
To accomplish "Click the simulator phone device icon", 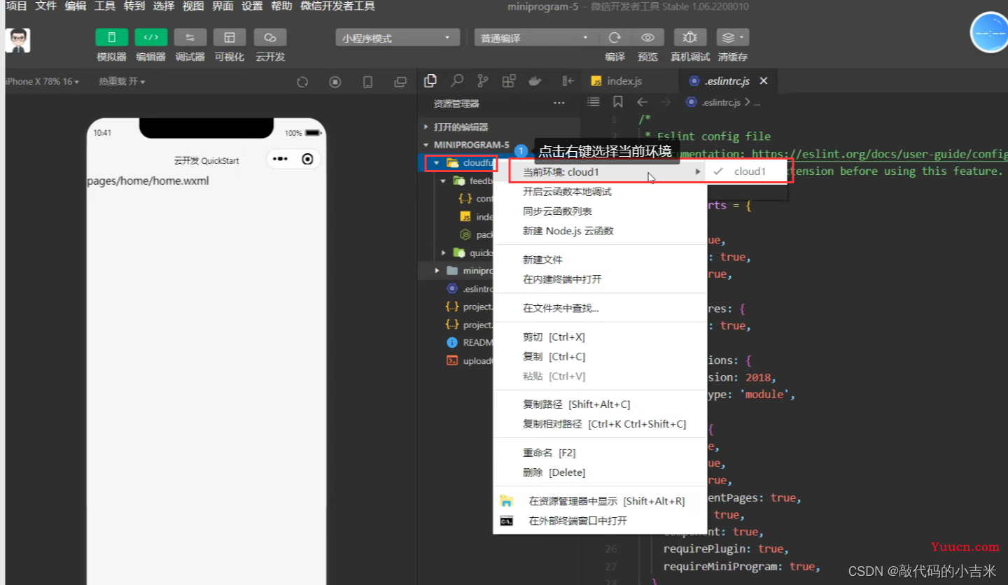I will click(367, 82).
